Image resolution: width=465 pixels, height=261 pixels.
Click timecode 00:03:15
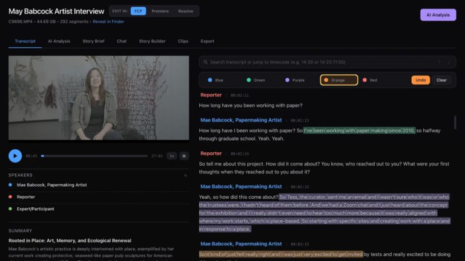pyautogui.click(x=300, y=244)
